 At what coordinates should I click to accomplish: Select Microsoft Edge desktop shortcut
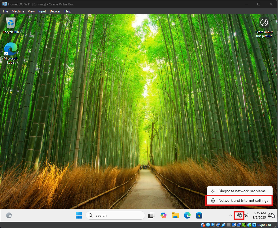tap(11, 53)
